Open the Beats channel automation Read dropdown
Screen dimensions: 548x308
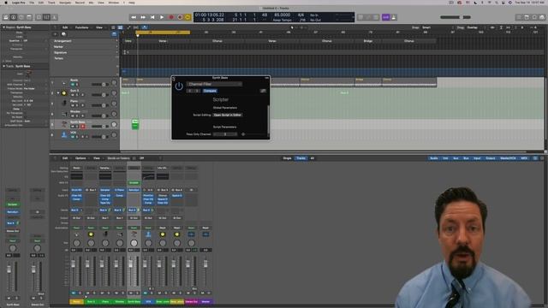[x=76, y=228]
